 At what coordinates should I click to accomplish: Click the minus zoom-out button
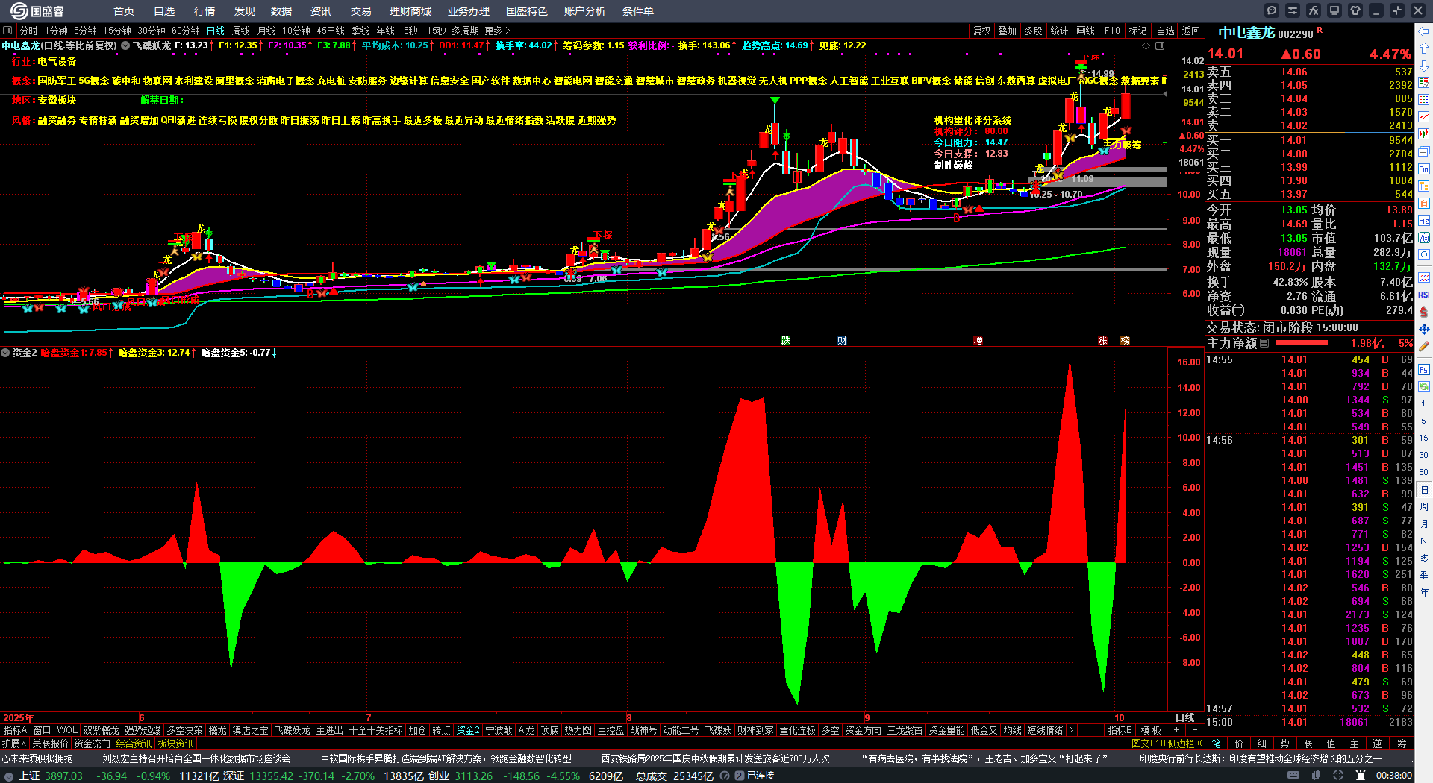pyautogui.click(x=1194, y=730)
